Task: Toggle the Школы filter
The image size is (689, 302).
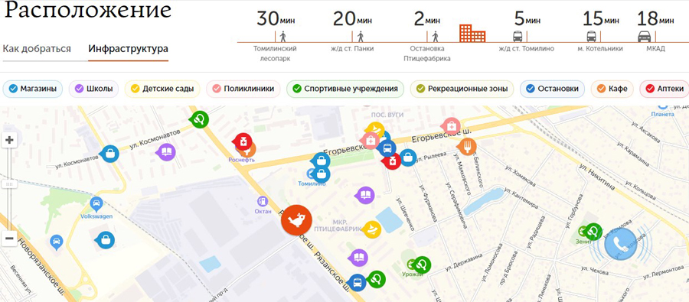Action: (x=94, y=89)
